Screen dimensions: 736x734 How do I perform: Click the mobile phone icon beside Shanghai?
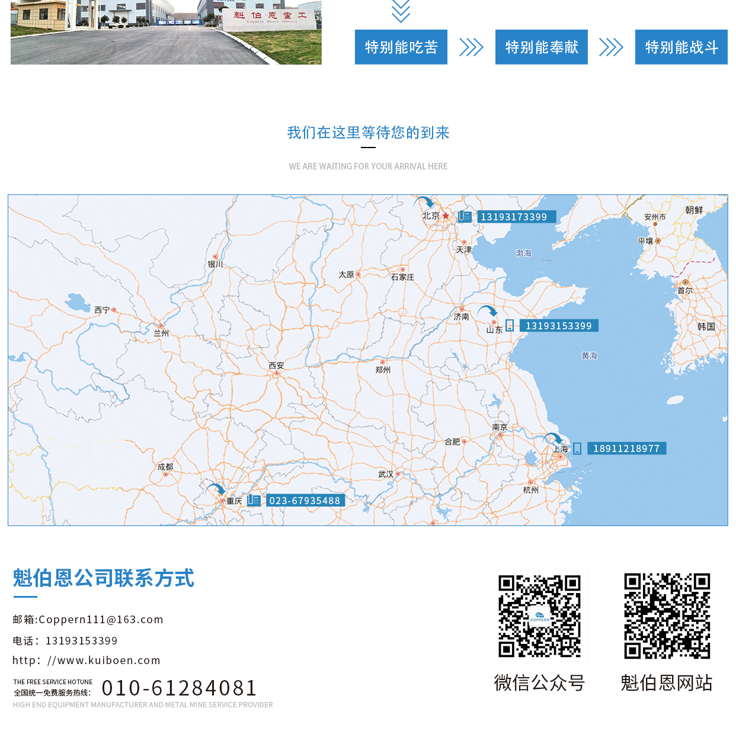coord(577,448)
